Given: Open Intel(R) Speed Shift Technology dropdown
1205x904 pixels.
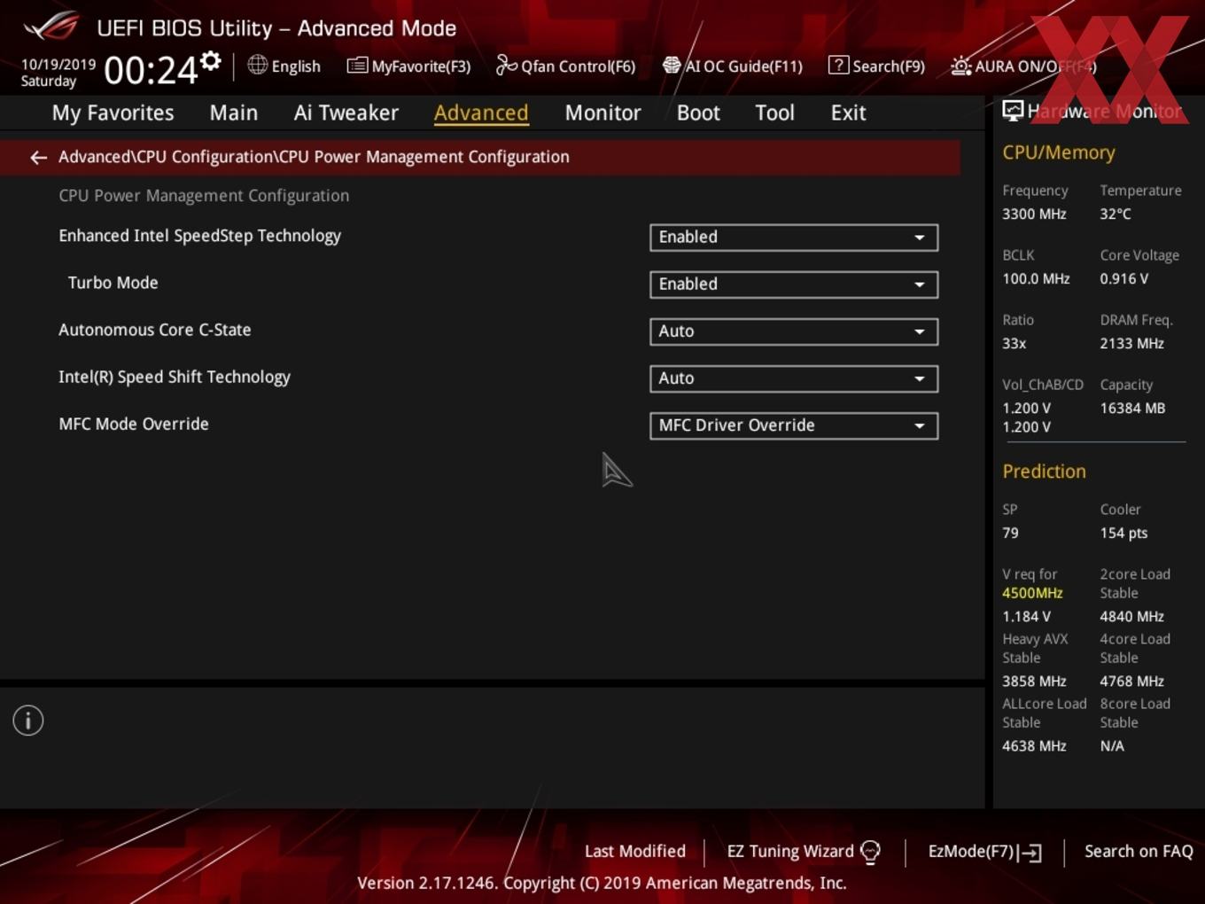Looking at the screenshot, I should click(x=794, y=378).
